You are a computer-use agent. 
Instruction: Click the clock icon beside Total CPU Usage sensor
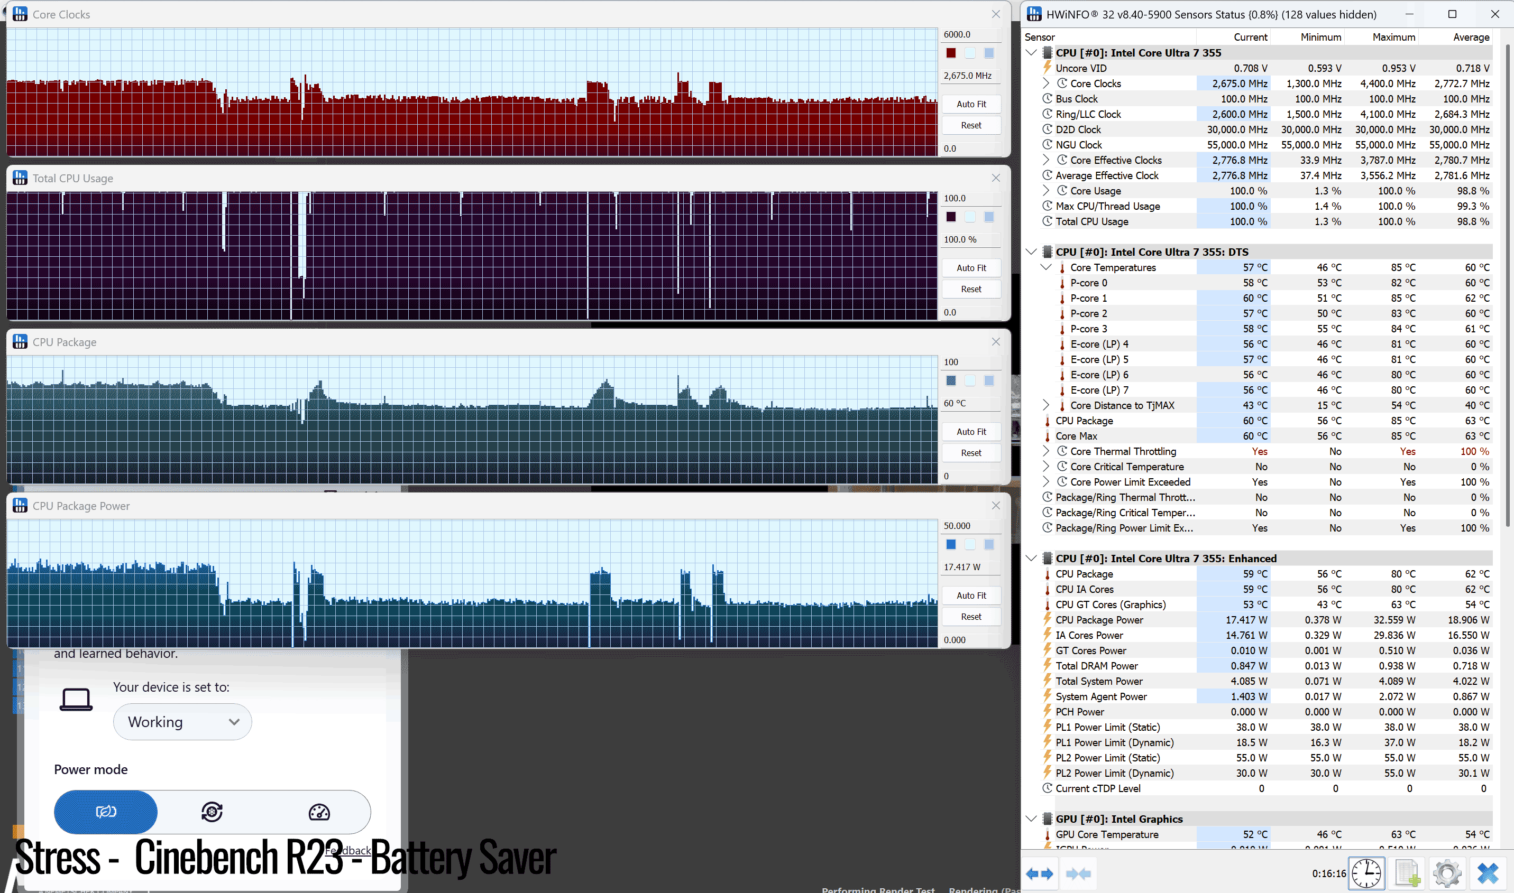[x=1047, y=221]
